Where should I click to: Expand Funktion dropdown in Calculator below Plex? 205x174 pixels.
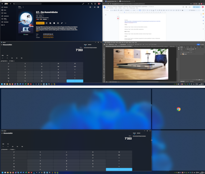pos(12,61)
